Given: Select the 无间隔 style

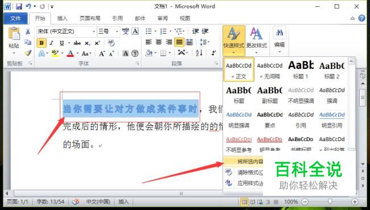Looking at the screenshot, I should (270, 69).
